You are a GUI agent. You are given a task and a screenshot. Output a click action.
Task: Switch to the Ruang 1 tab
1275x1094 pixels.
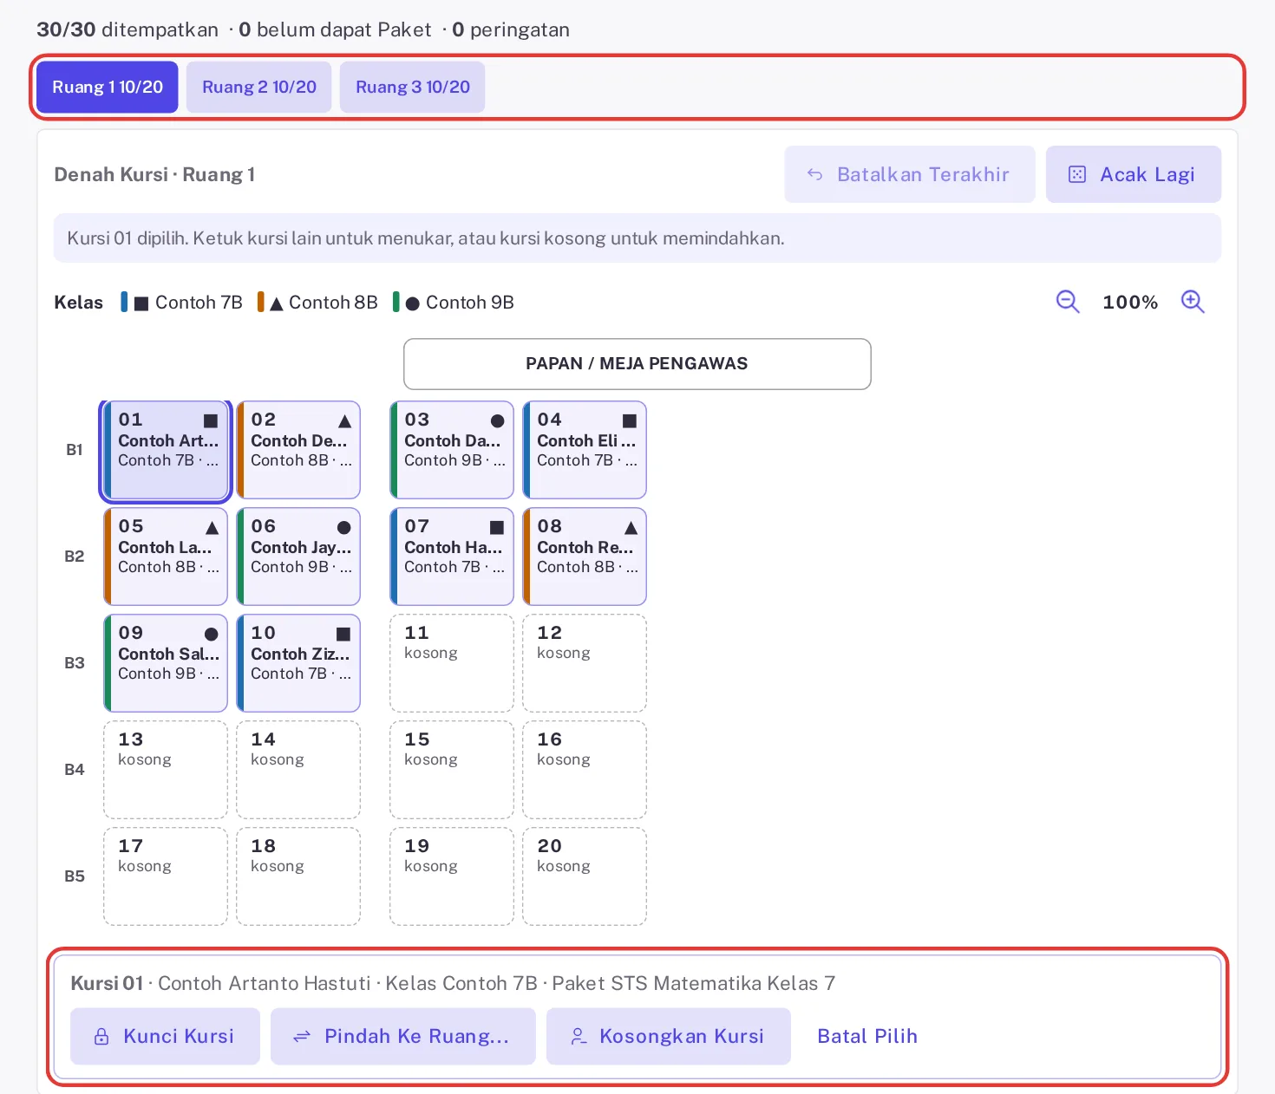click(108, 87)
